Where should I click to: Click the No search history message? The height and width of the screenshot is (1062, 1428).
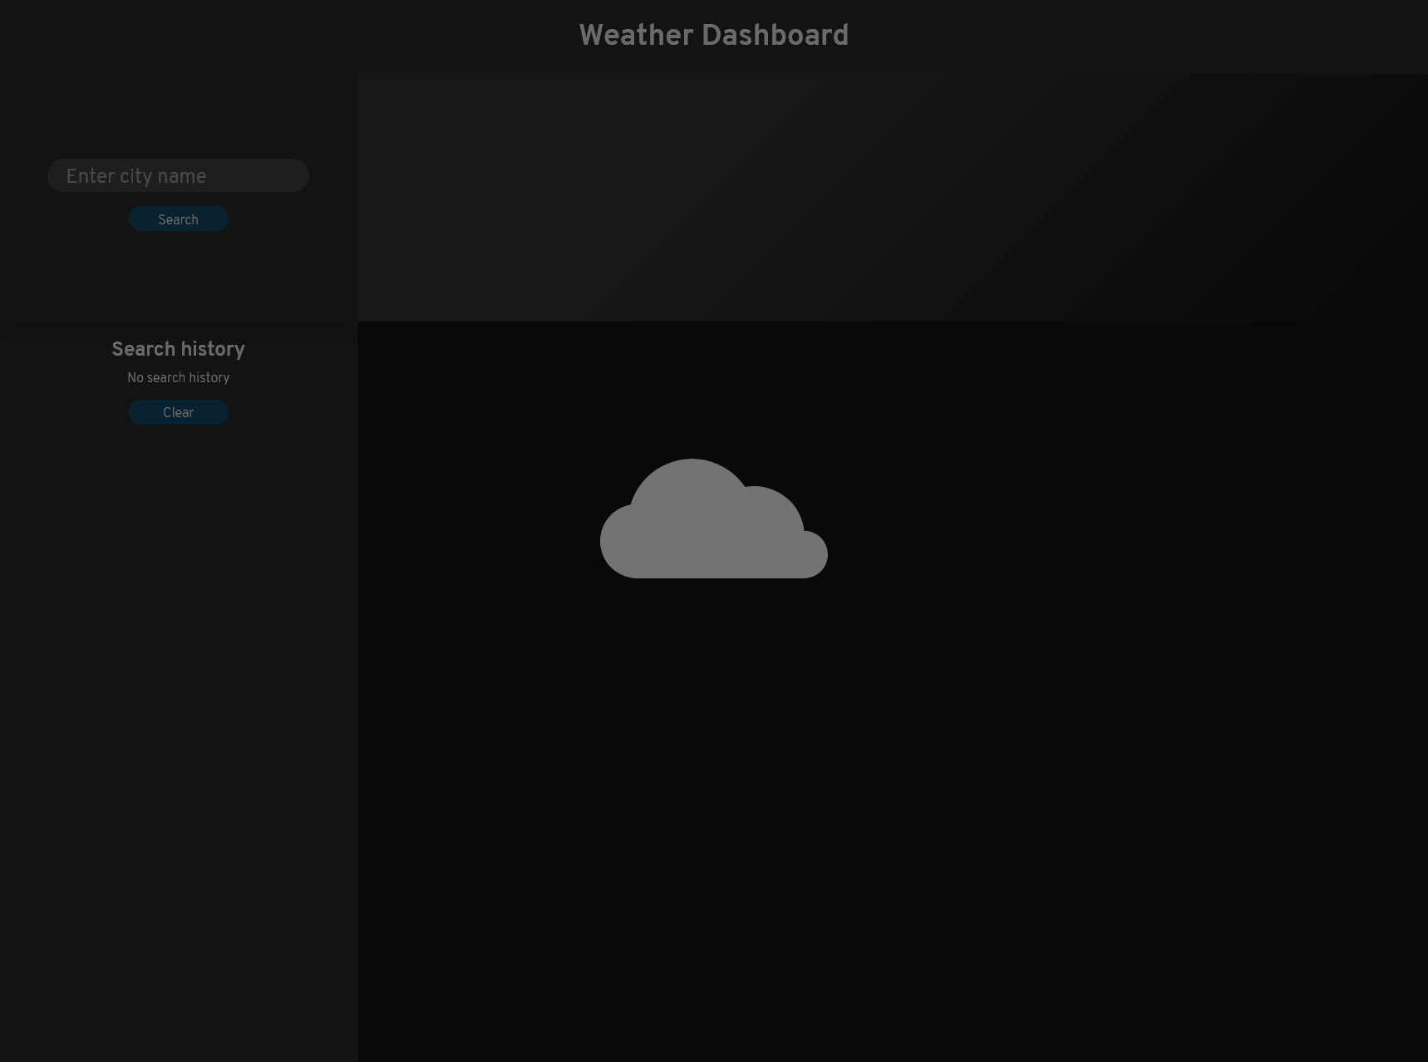178,378
